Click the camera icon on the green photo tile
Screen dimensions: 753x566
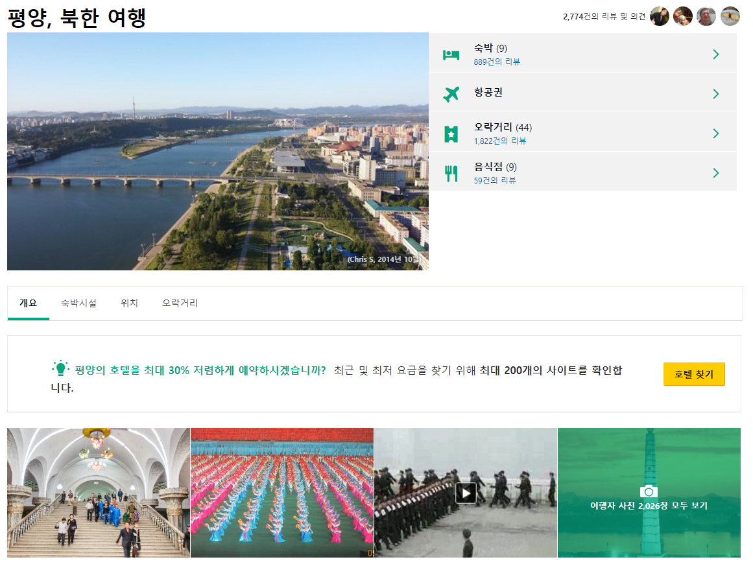649,491
